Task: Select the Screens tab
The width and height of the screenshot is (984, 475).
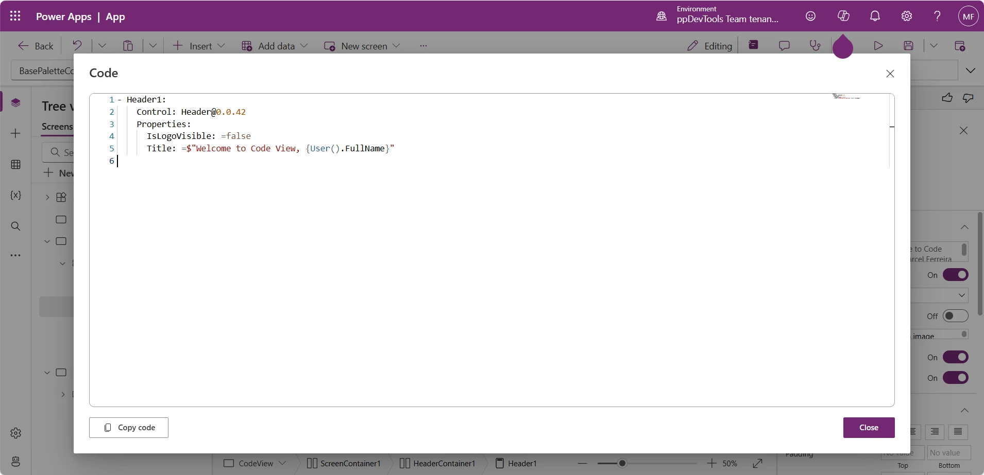Action: click(x=57, y=127)
